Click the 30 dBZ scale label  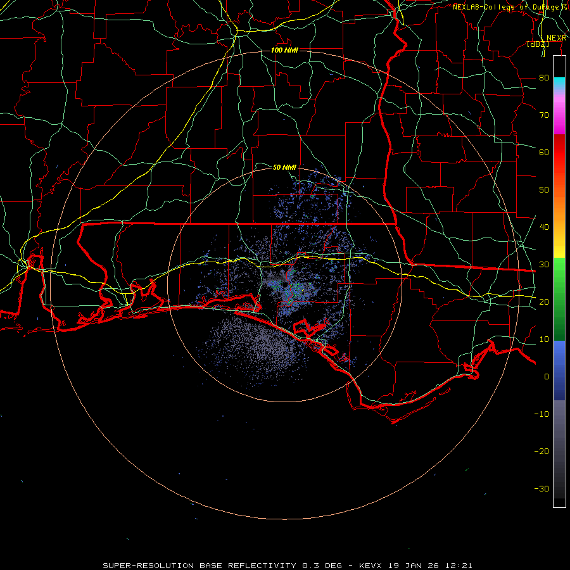tap(544, 264)
